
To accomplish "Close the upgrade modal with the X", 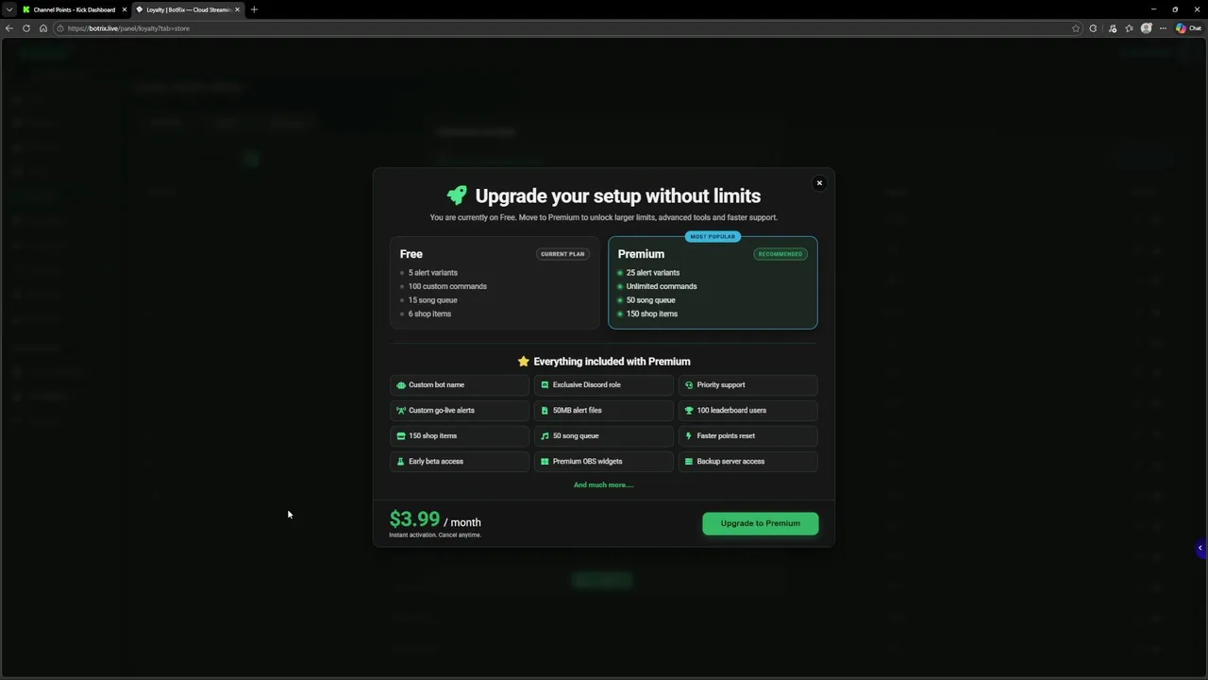I will click(819, 183).
